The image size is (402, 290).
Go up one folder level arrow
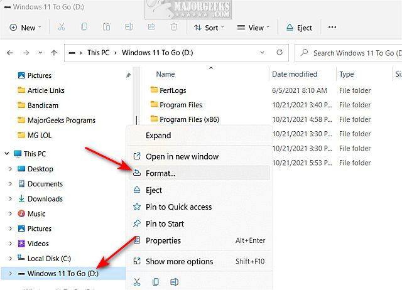pos(54,53)
